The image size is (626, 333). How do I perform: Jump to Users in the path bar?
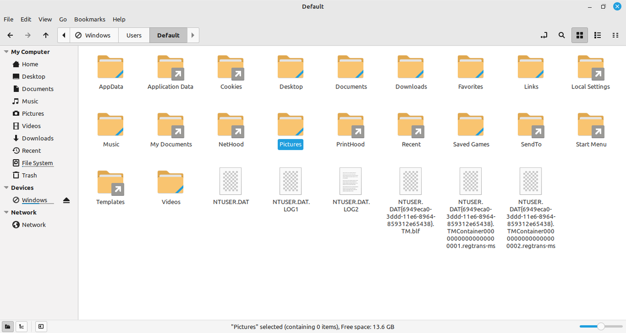point(134,35)
